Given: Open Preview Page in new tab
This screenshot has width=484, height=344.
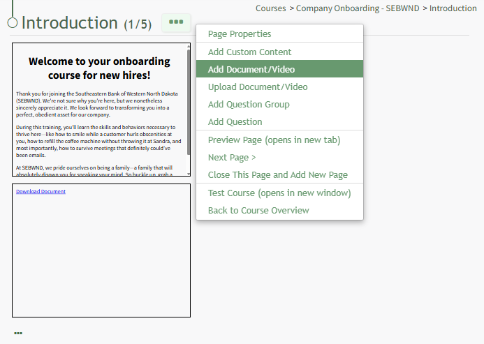Looking at the screenshot, I should [279, 140].
